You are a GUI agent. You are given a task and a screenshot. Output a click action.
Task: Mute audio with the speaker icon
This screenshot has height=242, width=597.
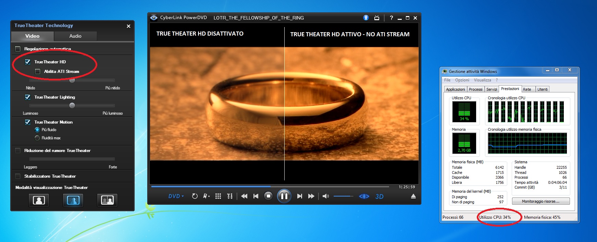(325, 196)
